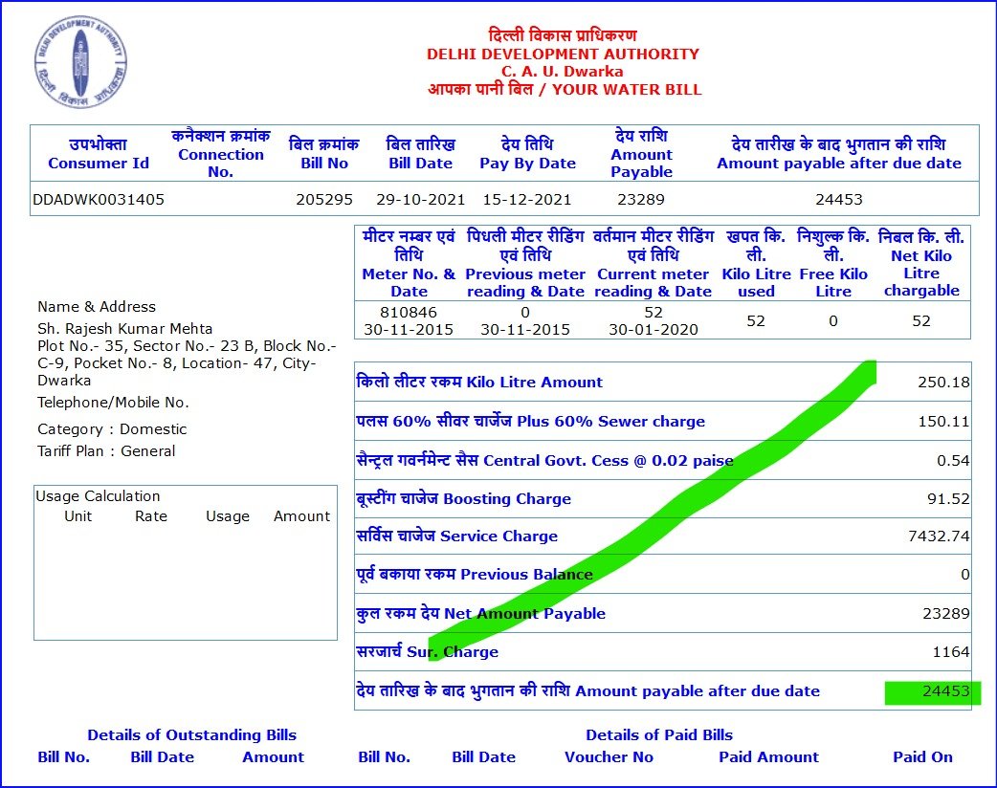Viewport: 997px width, 788px height.
Task: Click the pay by date 15-12-2021
Action: (527, 200)
